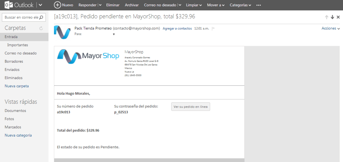Go to next message with down arrow

tap(332, 17)
